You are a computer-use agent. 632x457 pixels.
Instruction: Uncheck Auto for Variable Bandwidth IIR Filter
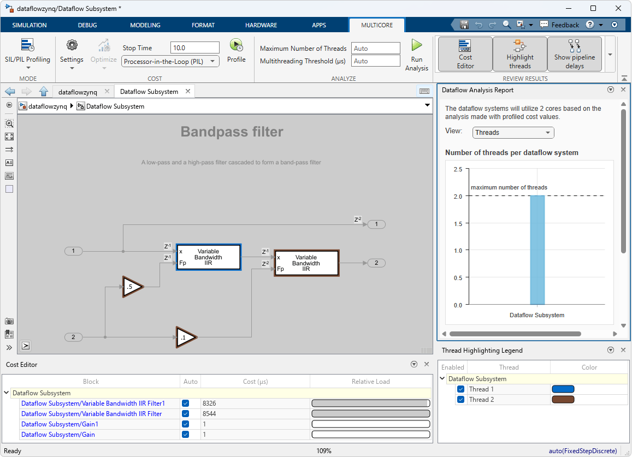(185, 413)
